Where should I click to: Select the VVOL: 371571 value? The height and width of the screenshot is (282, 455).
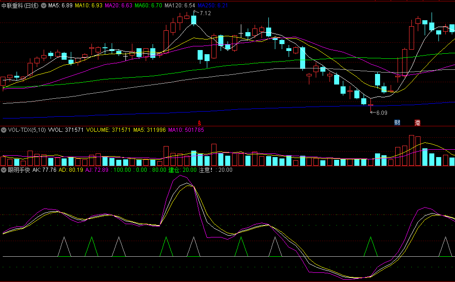[66, 130]
